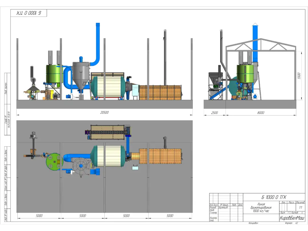Image resolution: width=308 pixels, height=231 pixels.
Task: Select the КировБелМаш company name cell
Action: pos(292,218)
